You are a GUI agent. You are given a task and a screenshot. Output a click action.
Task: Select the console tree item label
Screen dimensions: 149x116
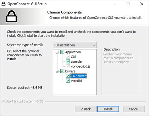(76, 61)
